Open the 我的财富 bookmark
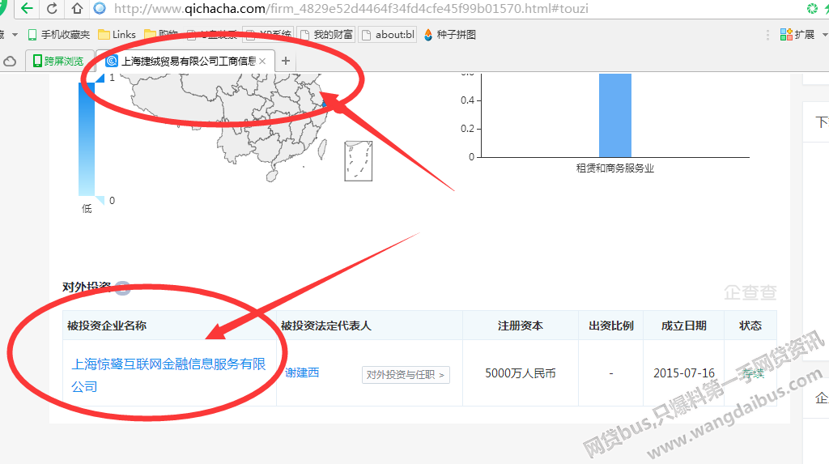This screenshot has height=464, width=829. [327, 34]
